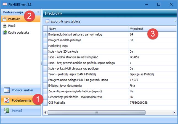Click the 17 CPI value cell

click(153, 80)
